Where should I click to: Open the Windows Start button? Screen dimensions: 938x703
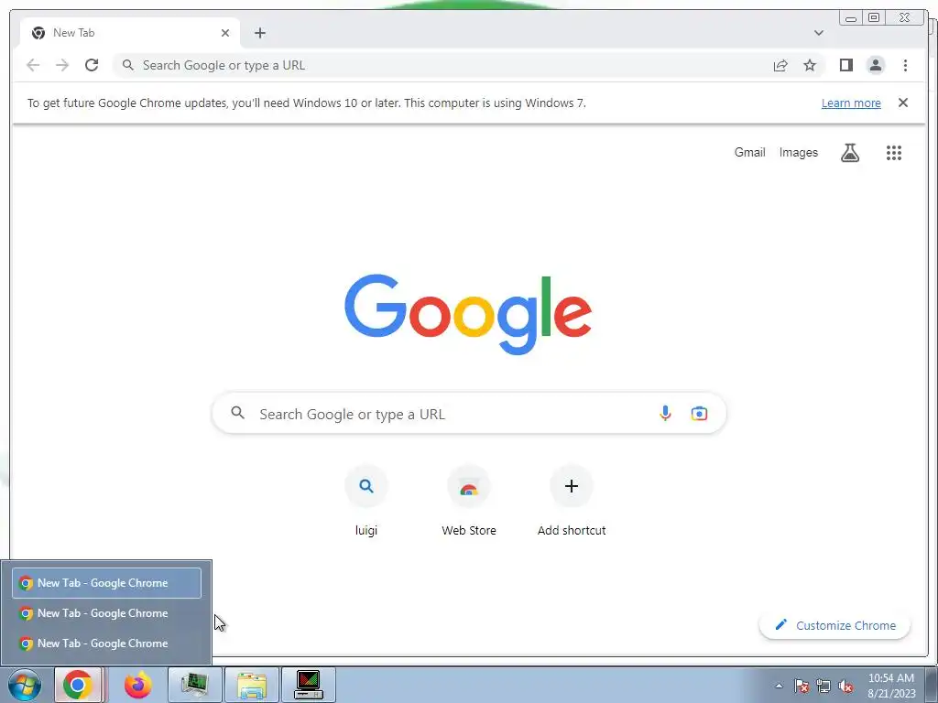click(x=24, y=685)
